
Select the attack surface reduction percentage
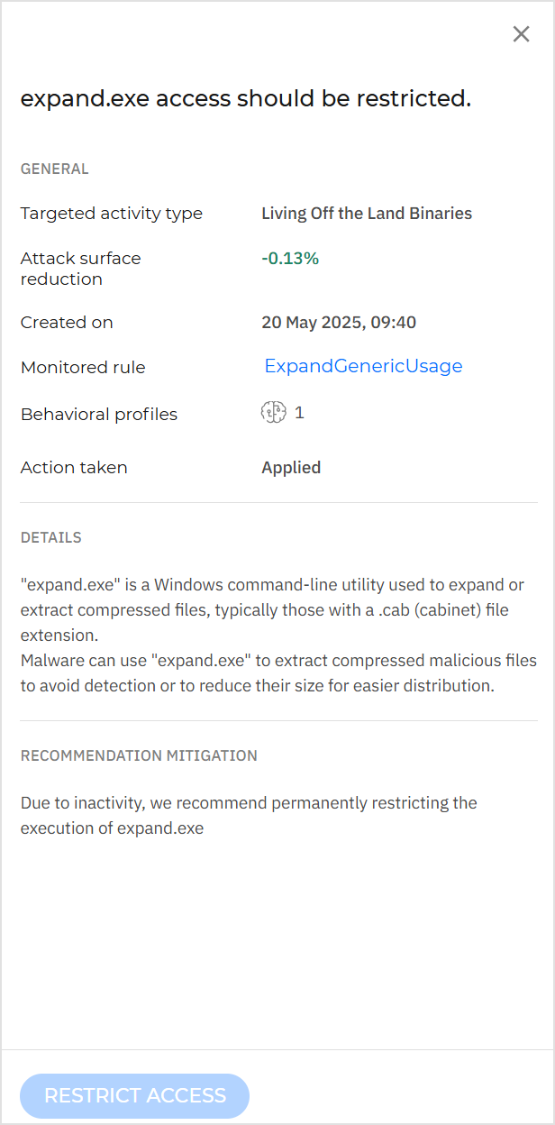point(290,257)
